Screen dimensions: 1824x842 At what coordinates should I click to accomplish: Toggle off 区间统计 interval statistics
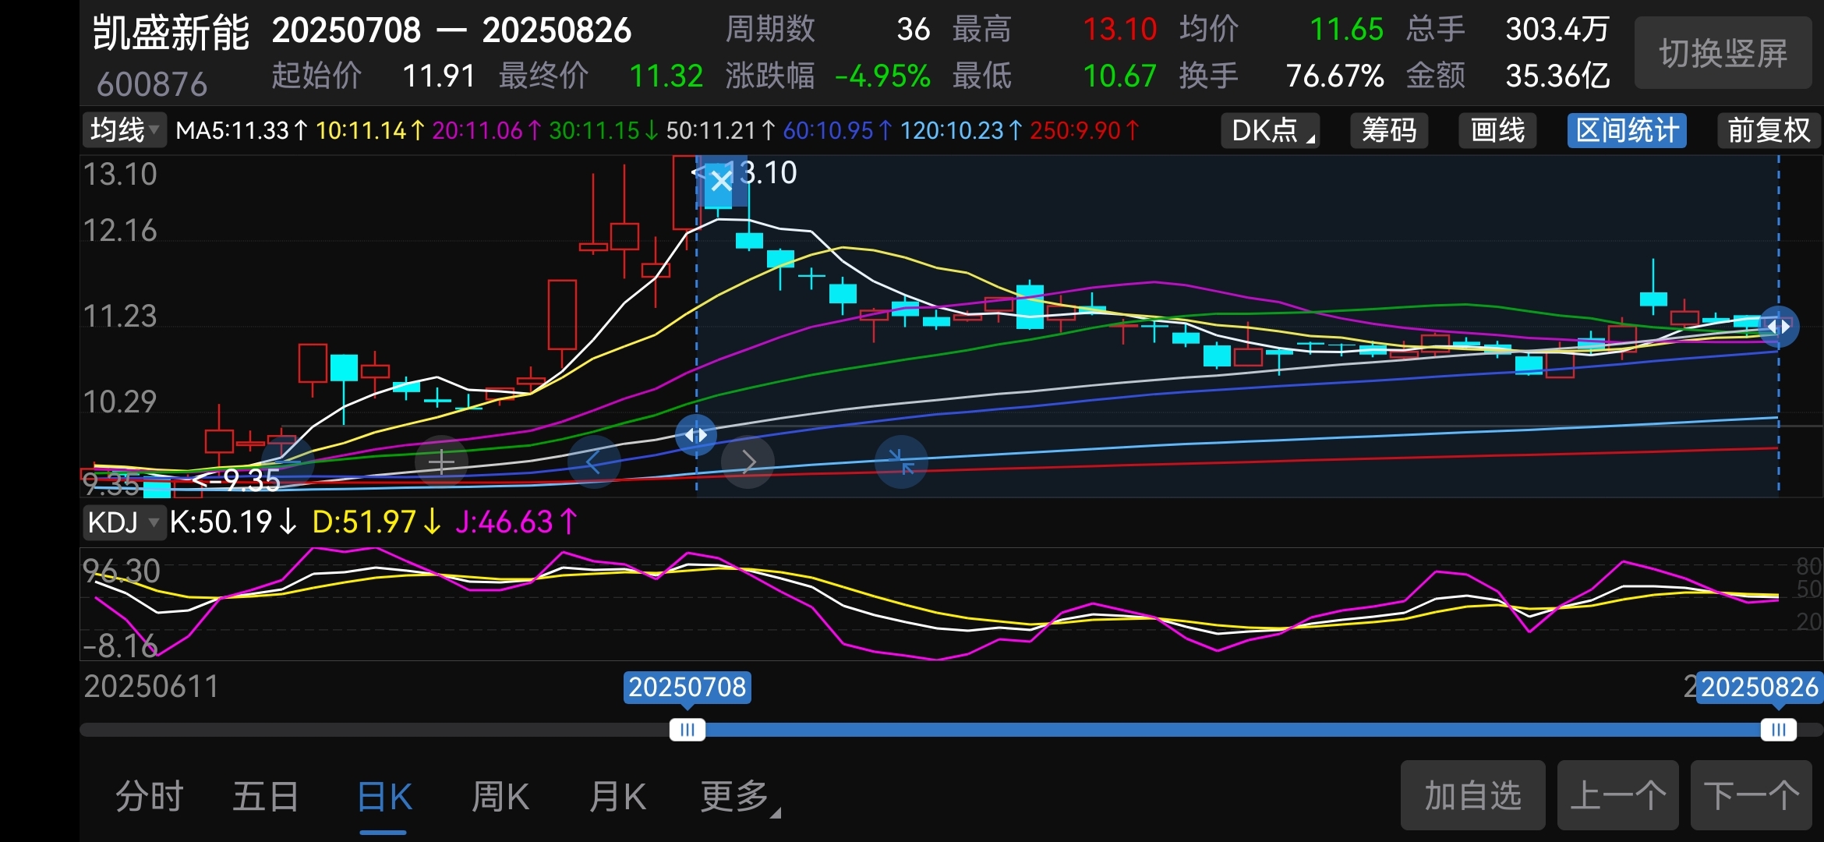tap(1627, 130)
